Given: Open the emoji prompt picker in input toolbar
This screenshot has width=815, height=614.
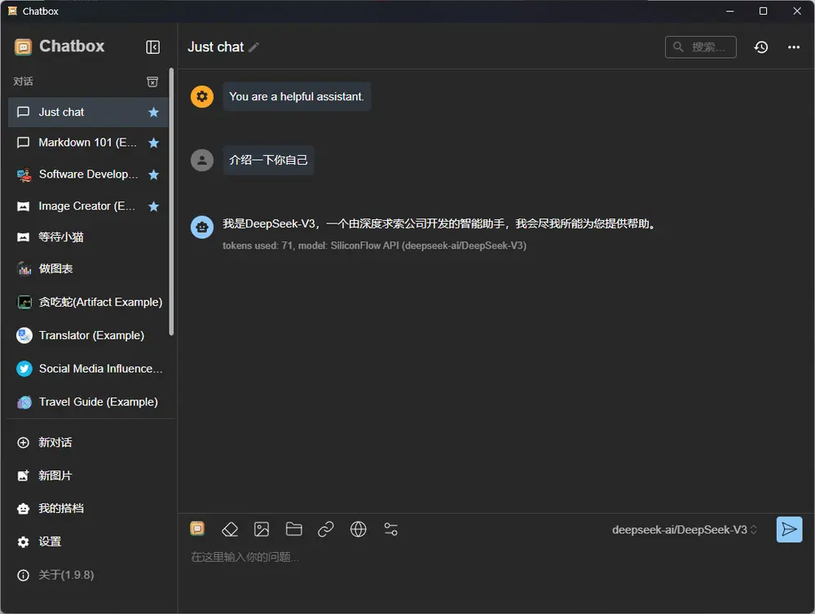Looking at the screenshot, I should pos(197,529).
